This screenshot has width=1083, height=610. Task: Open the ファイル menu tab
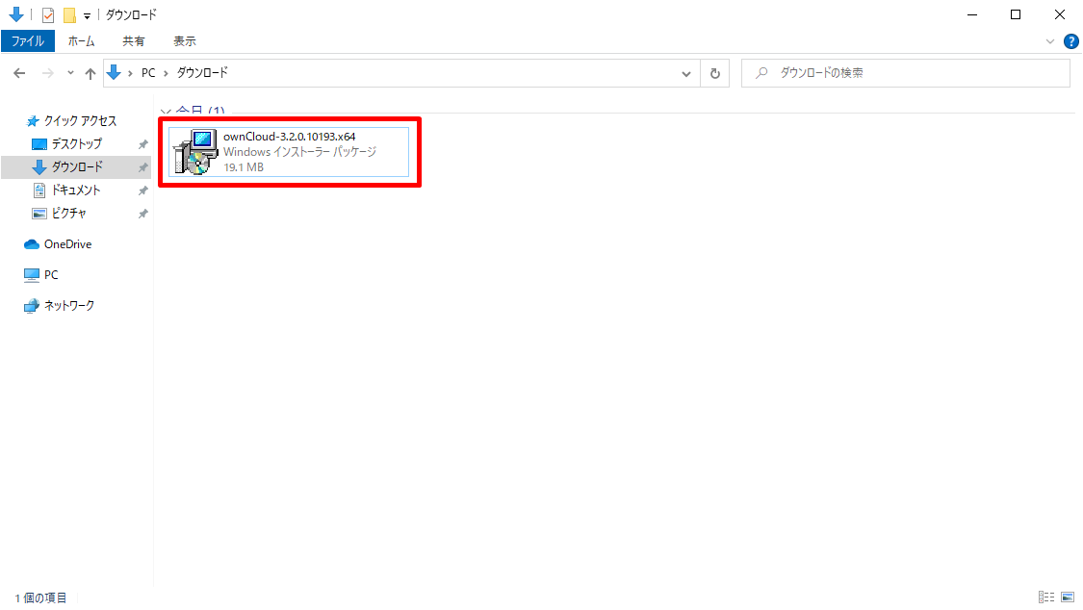pyautogui.click(x=28, y=41)
